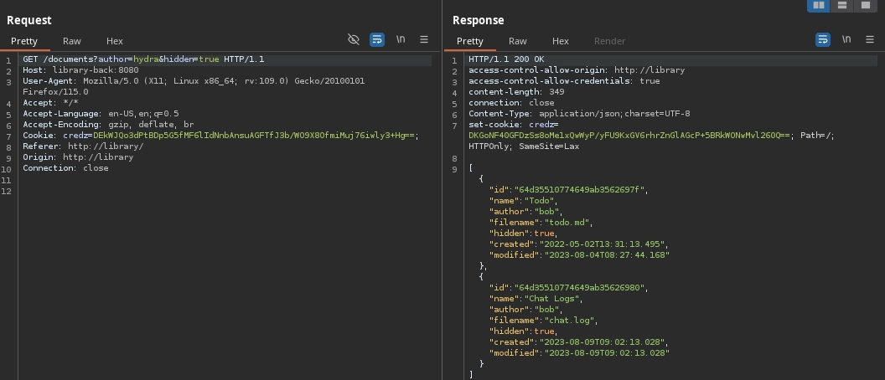Switch to the combined tabbed layout icon
This screenshot has height=380, width=885.
click(866, 6)
